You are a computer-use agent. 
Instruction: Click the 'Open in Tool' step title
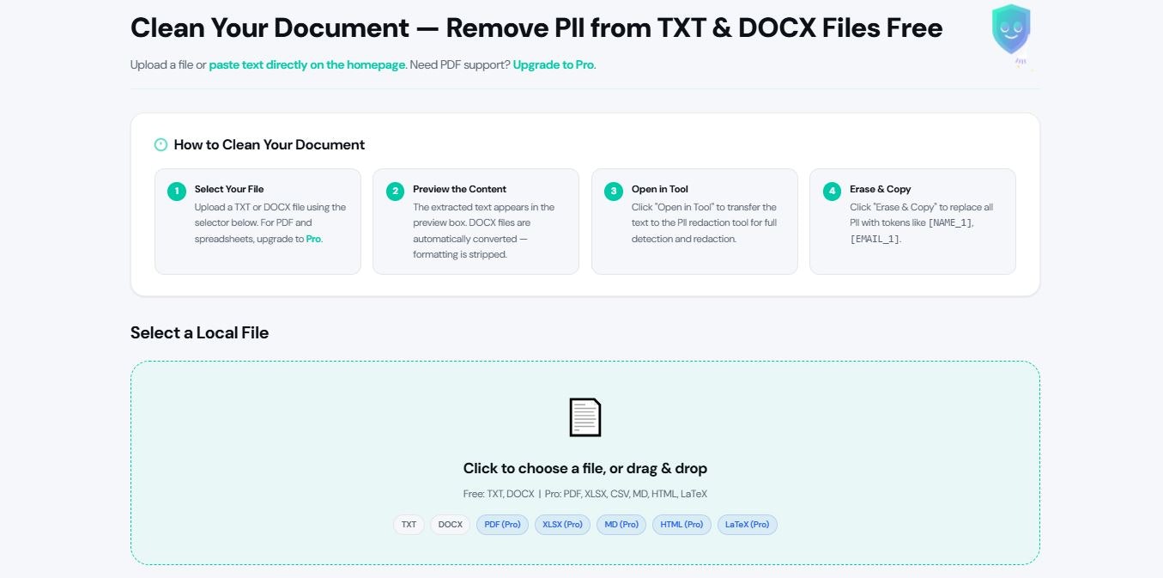(660, 189)
